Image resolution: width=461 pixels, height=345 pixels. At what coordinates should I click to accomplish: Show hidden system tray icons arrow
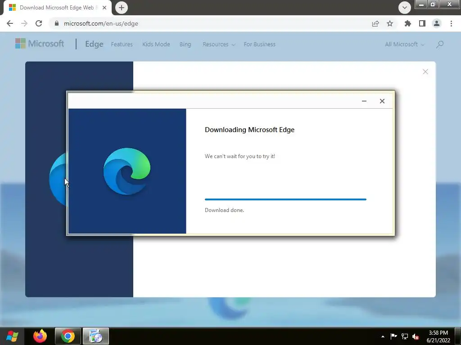pos(383,336)
